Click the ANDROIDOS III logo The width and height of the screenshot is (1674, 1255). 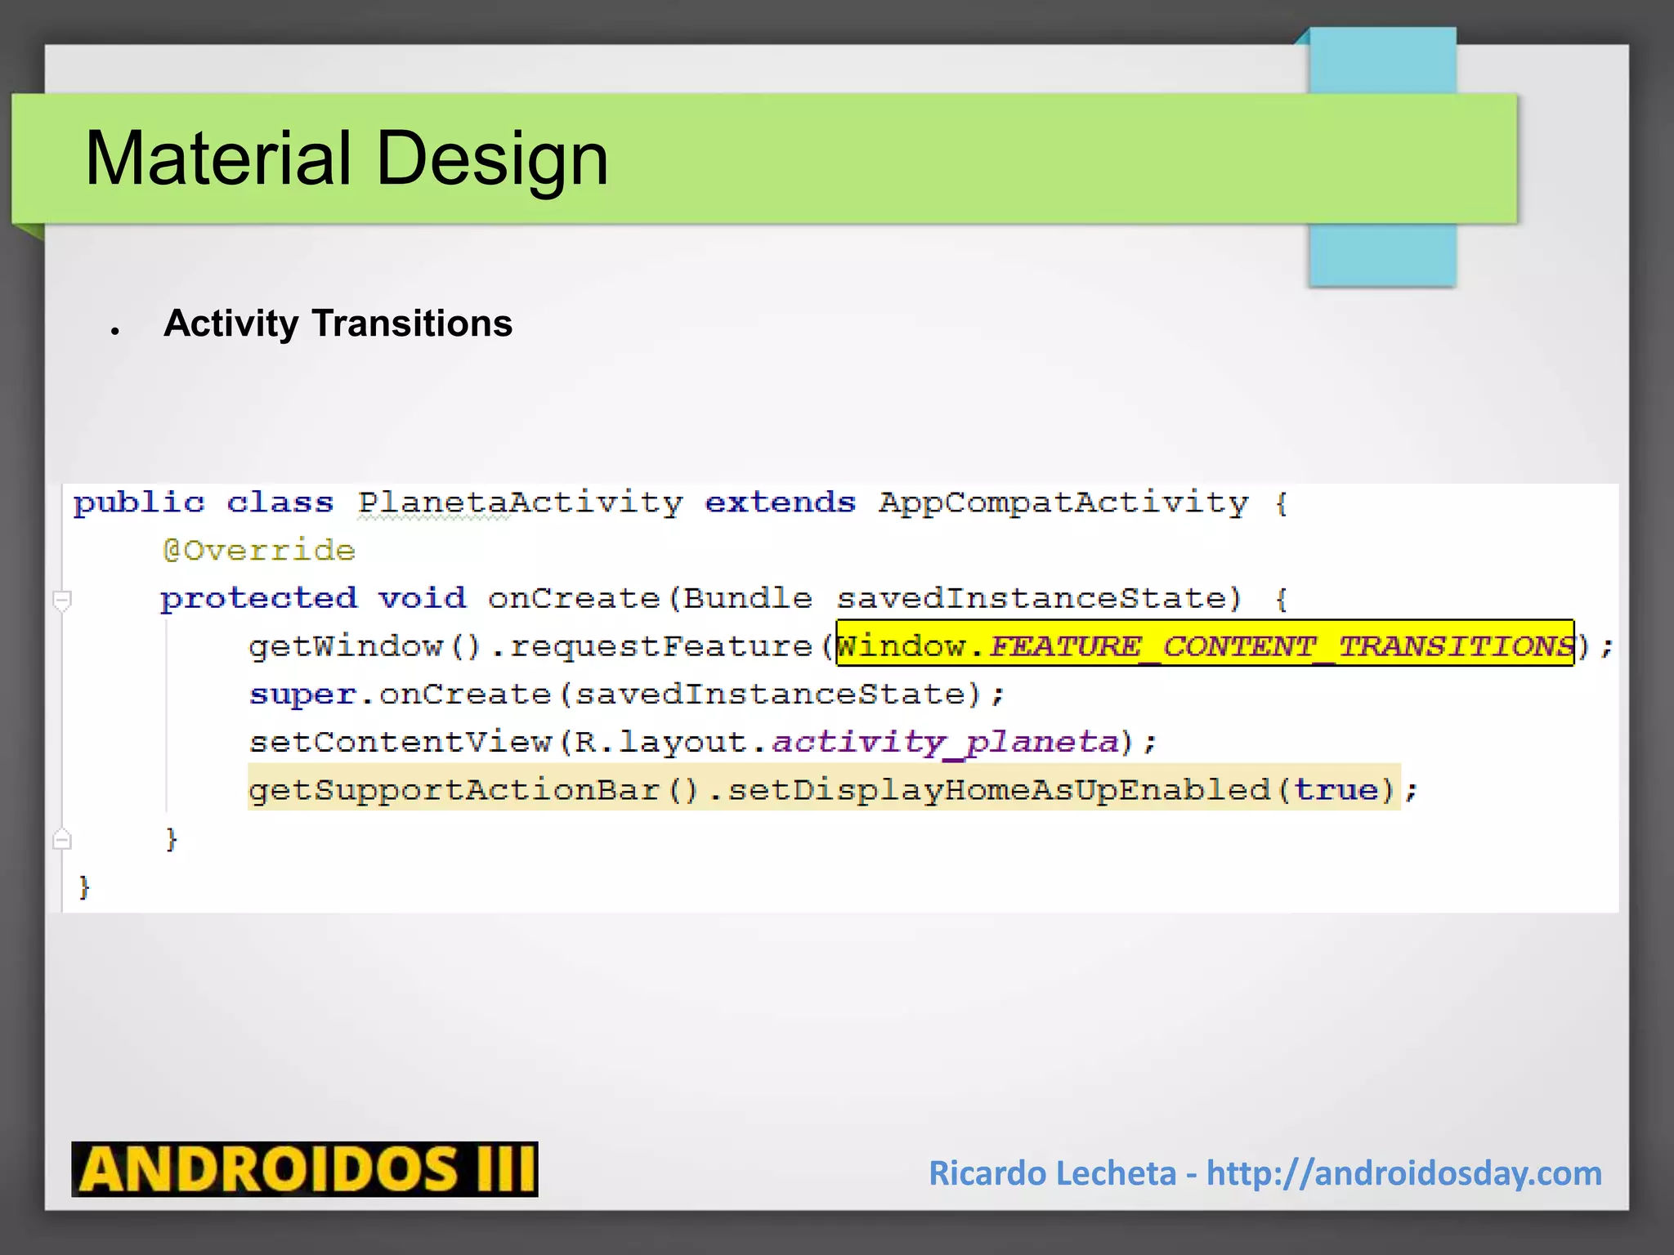[305, 1169]
